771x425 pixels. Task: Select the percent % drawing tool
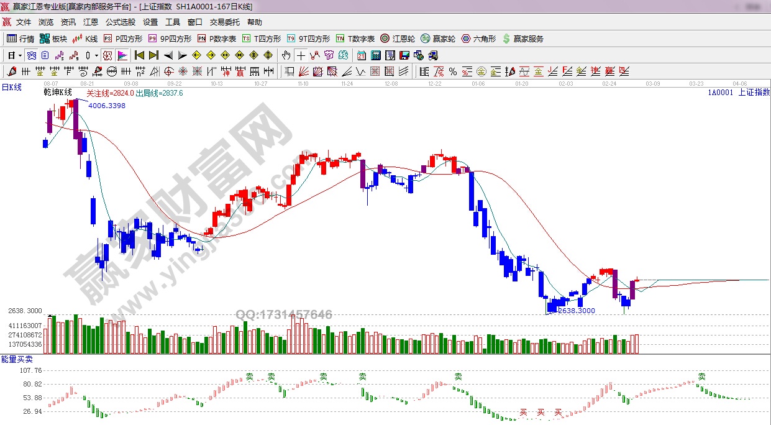click(x=453, y=71)
